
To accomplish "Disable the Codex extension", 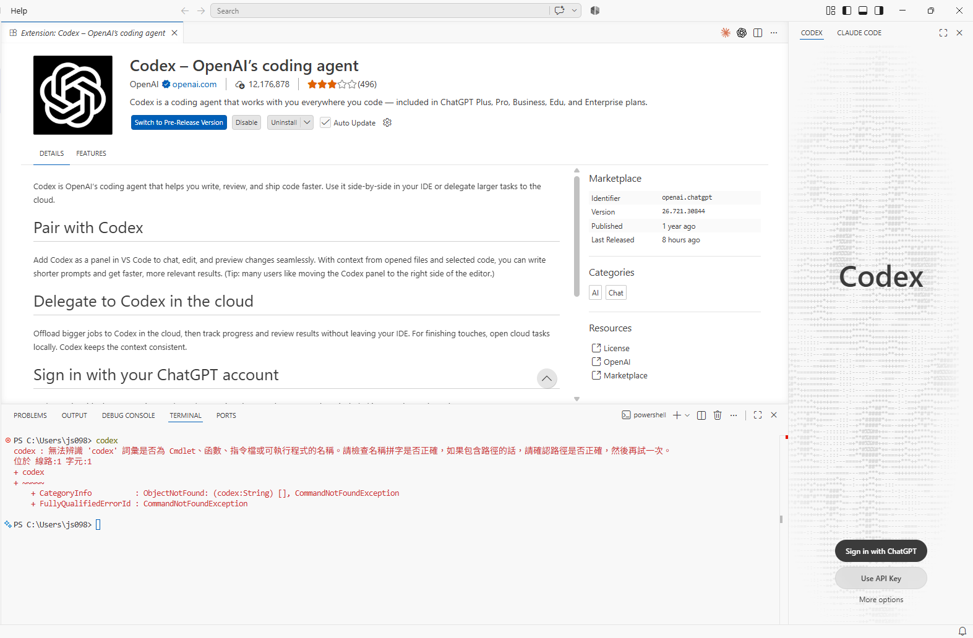I will (246, 122).
